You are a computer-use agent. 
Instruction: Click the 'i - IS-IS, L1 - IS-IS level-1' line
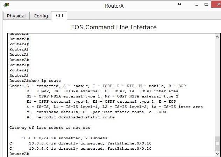[x=115, y=107]
